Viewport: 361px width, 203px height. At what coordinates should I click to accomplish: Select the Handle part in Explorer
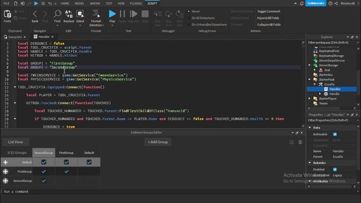(x=334, y=94)
